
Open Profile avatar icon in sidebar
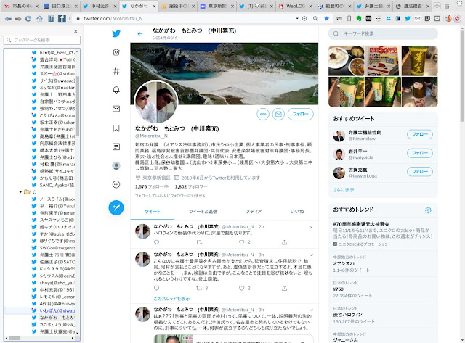[x=116, y=166]
